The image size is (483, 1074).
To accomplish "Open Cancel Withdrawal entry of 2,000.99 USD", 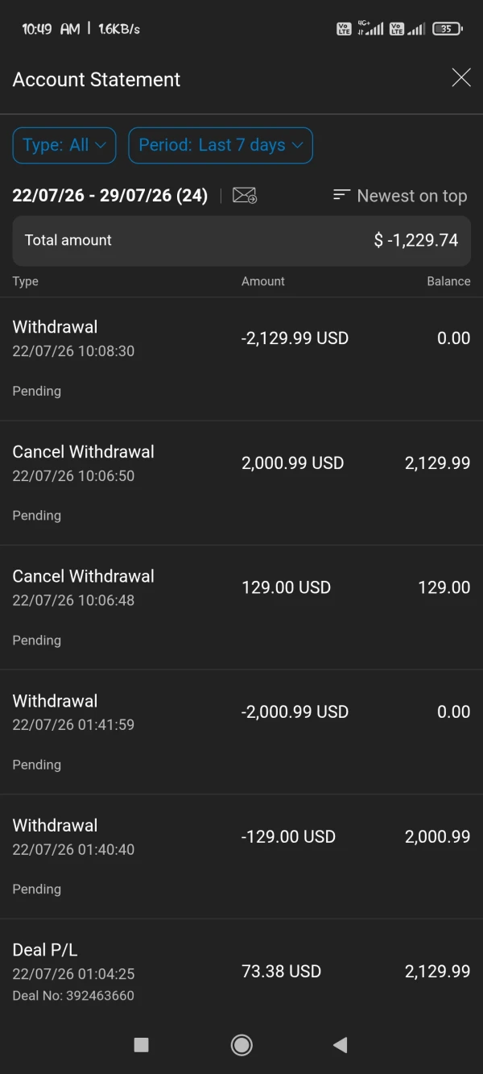I will [242, 483].
